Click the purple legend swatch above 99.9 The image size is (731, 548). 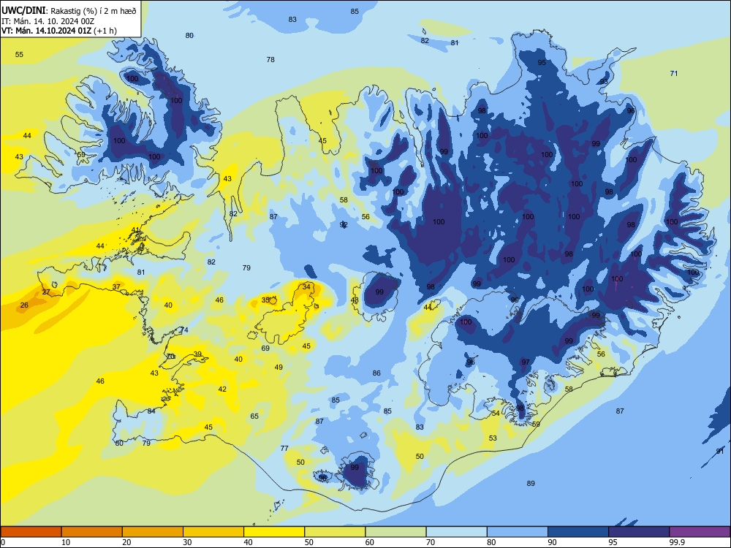(x=700, y=532)
